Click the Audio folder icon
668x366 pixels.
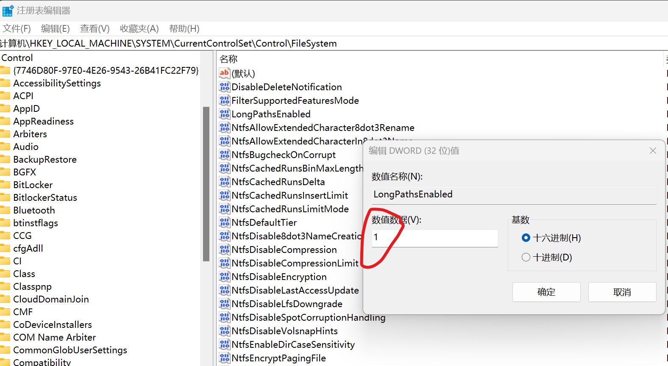(5, 147)
